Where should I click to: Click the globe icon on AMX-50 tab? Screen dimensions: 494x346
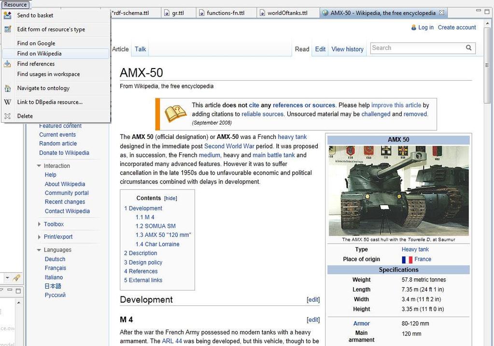(x=325, y=13)
